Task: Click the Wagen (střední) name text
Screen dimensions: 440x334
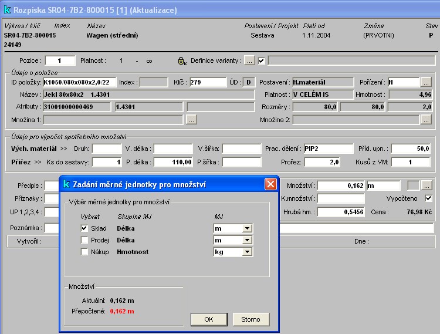Action: pyautogui.click(x=112, y=35)
